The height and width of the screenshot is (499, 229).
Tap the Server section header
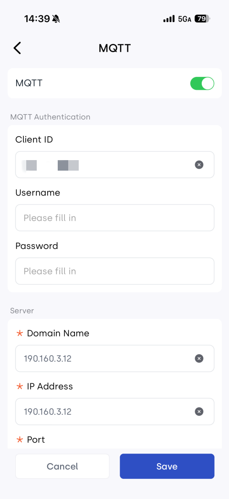pyautogui.click(x=22, y=311)
